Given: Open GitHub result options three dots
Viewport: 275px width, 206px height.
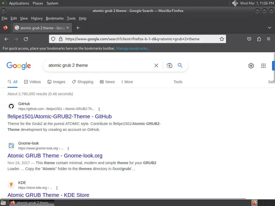Looking at the screenshot, I should 99,109.
